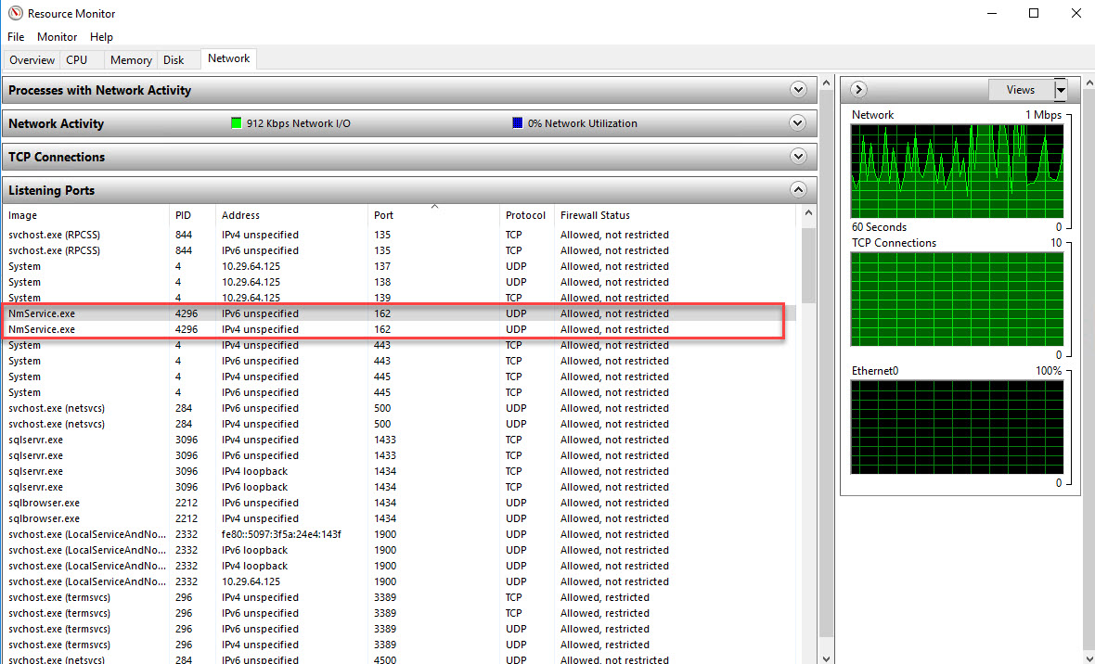Select svchost.exe (LocalServiceAndNo...) IPv6 loopback row
Screen dimensions: 1095x664
point(399,550)
